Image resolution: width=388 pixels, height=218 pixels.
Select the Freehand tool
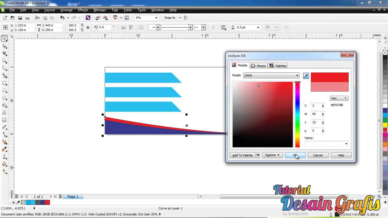point(5,68)
